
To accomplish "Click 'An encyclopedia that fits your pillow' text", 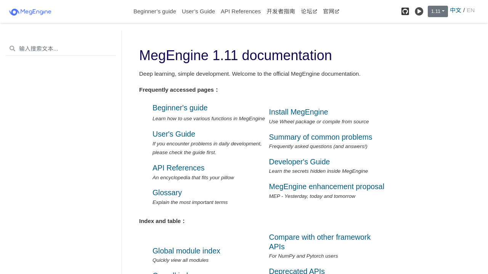I will click(193, 178).
